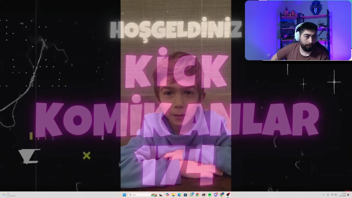Open the Windows Start menu
The image size is (352, 198).
[x=124, y=195]
